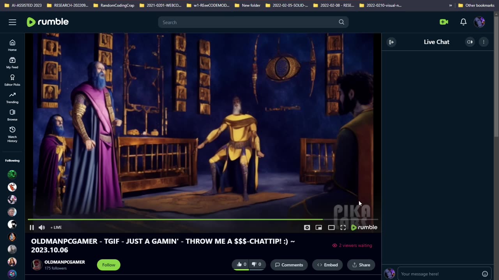Image resolution: width=499 pixels, height=280 pixels.
Task: Jump to LIVE indicator
Action: coord(56,227)
